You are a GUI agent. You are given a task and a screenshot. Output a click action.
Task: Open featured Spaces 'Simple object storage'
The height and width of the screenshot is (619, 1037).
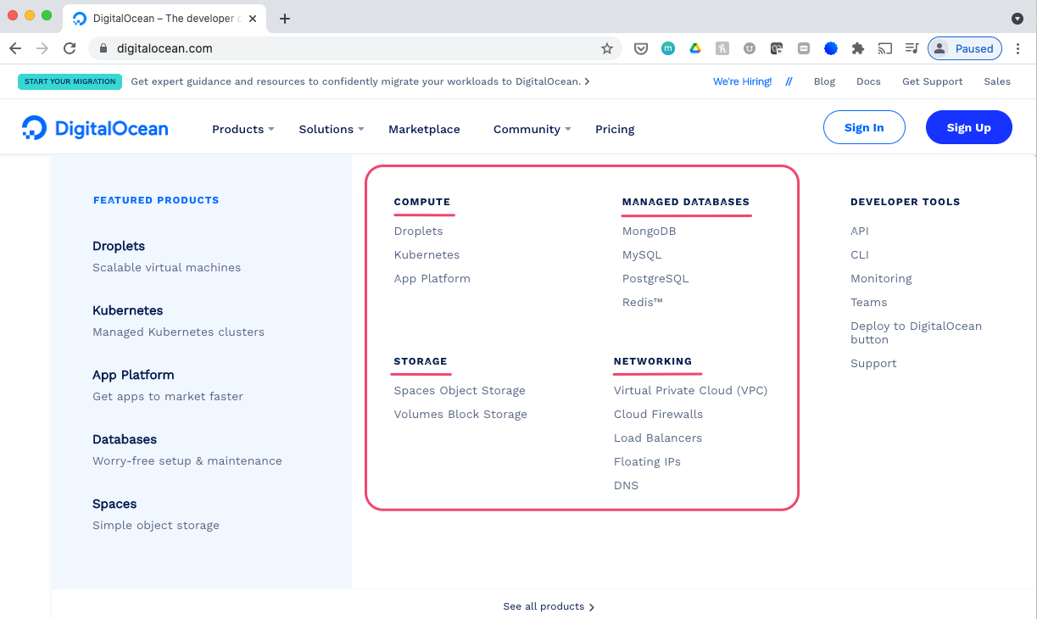point(156,514)
